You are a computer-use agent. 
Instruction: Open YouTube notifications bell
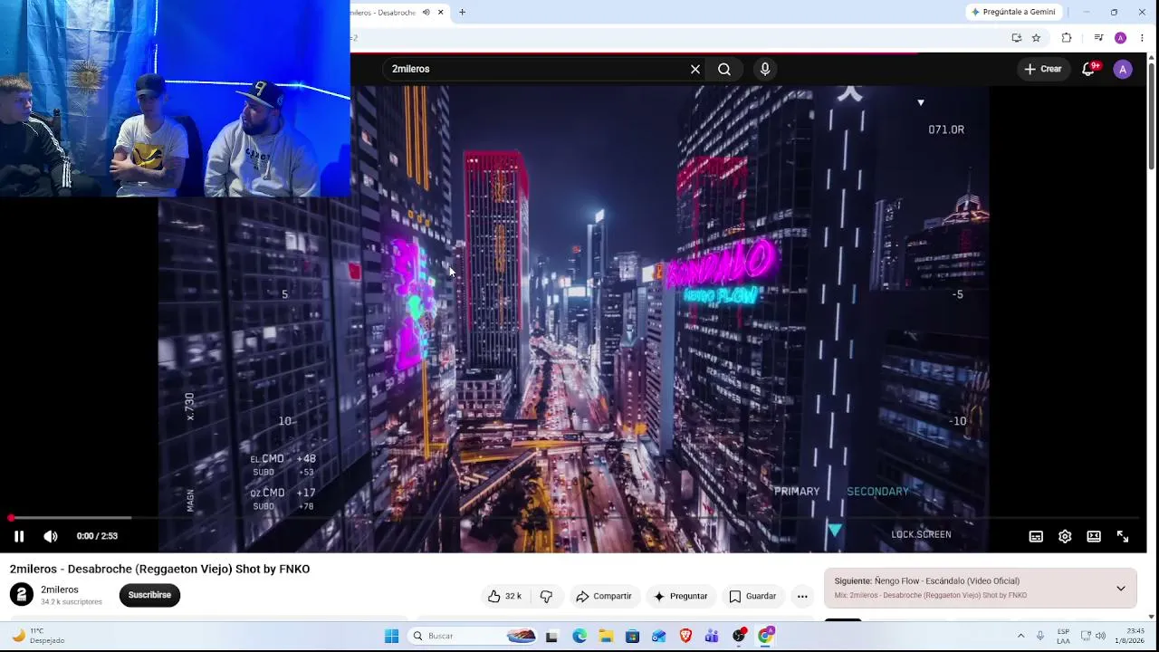coord(1089,69)
